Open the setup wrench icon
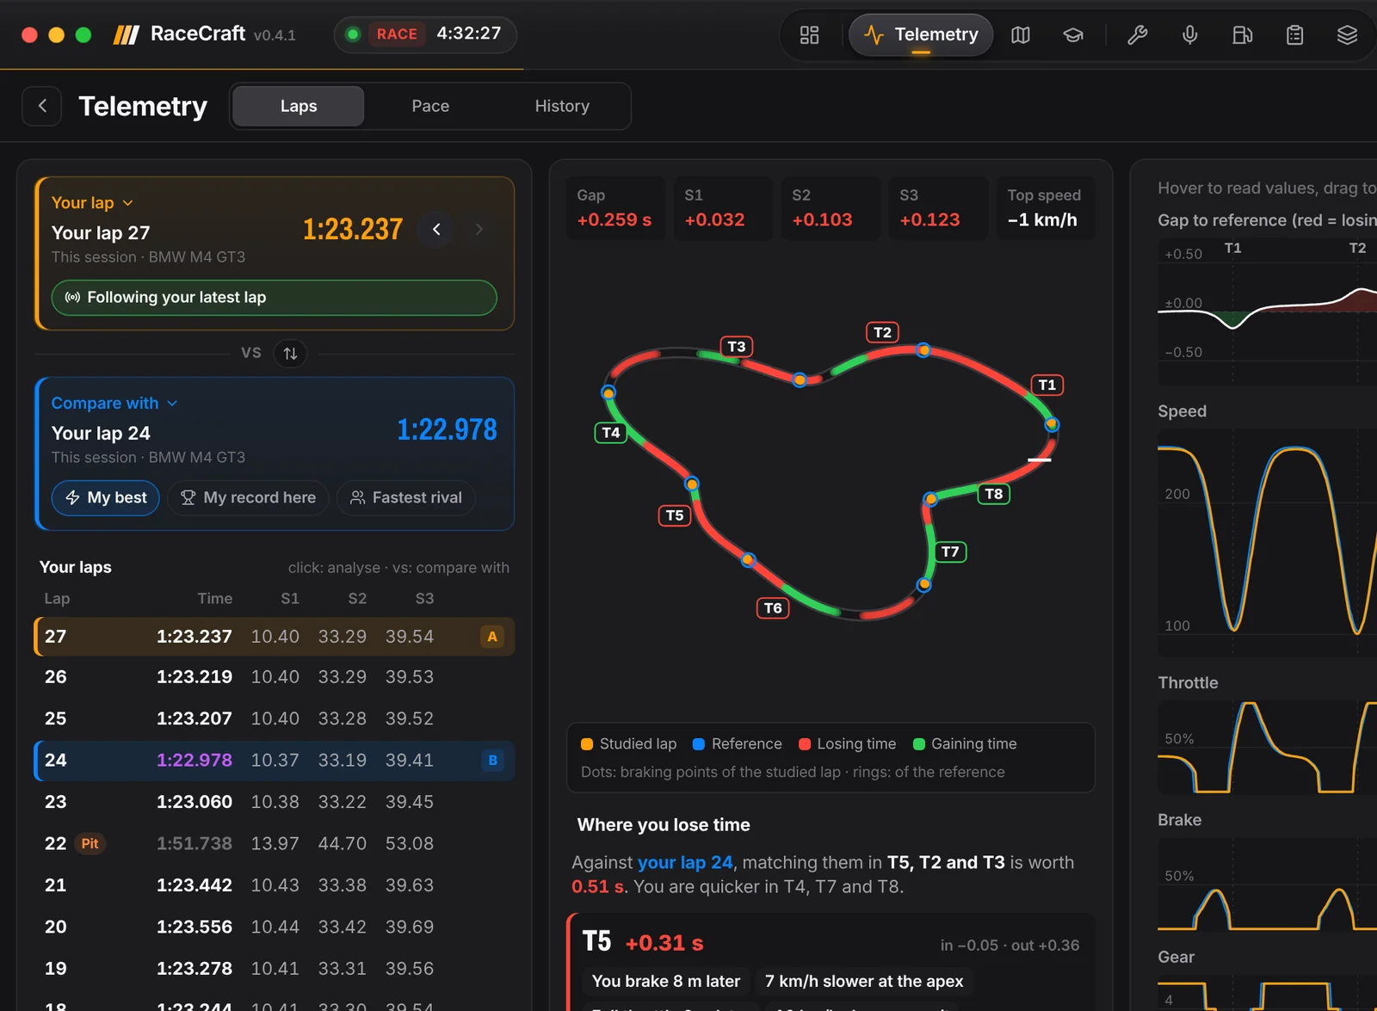Image resolution: width=1377 pixels, height=1011 pixels. [1138, 35]
